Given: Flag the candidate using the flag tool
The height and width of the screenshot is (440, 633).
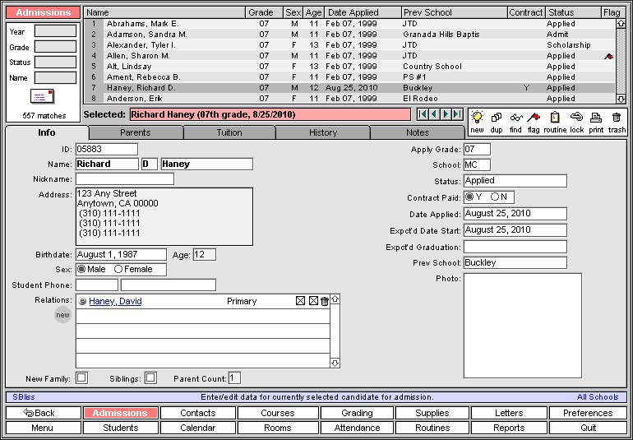Looking at the screenshot, I should 534,118.
